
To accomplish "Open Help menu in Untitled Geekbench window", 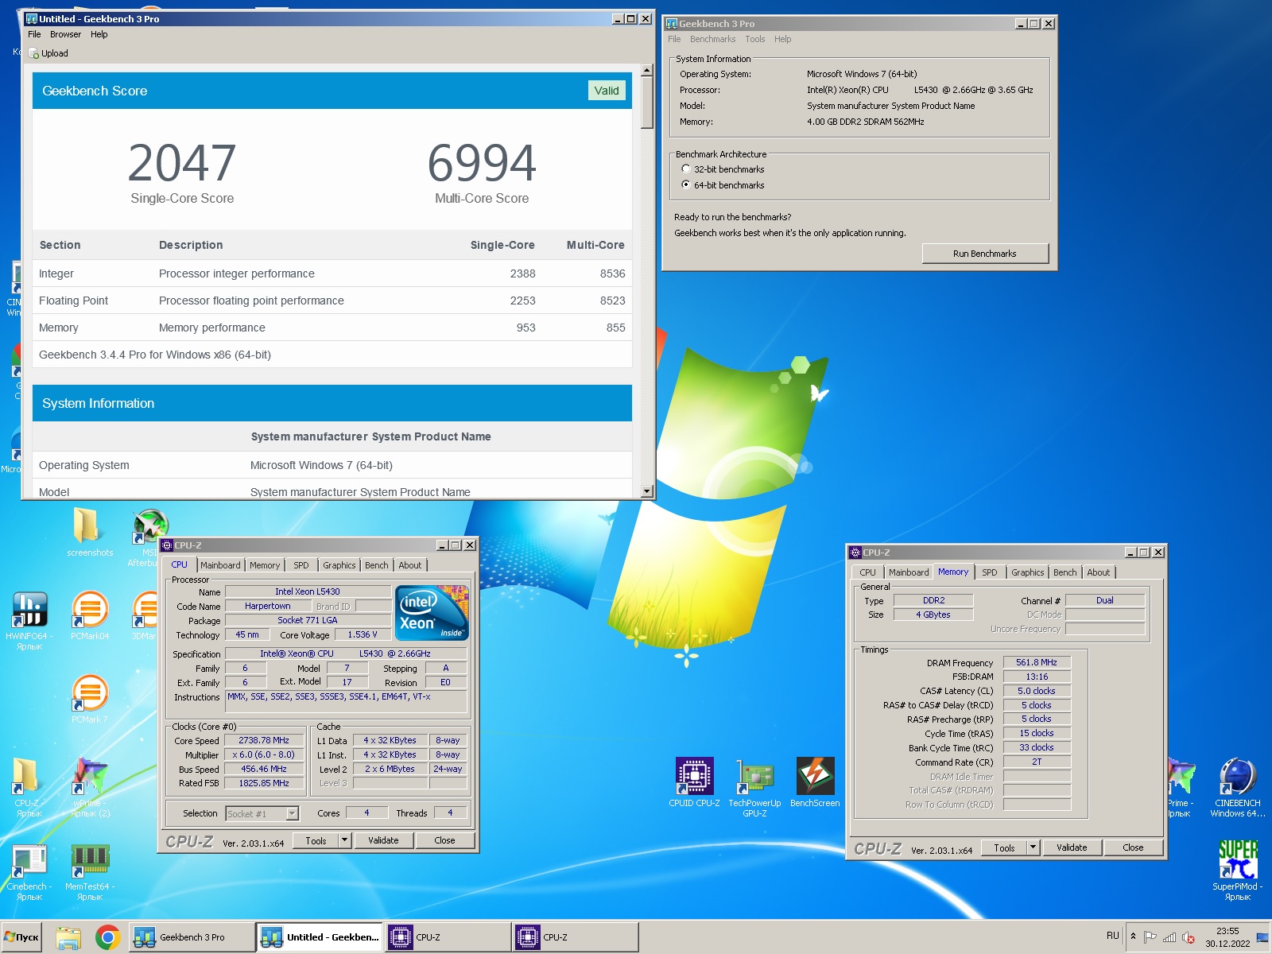I will [99, 34].
